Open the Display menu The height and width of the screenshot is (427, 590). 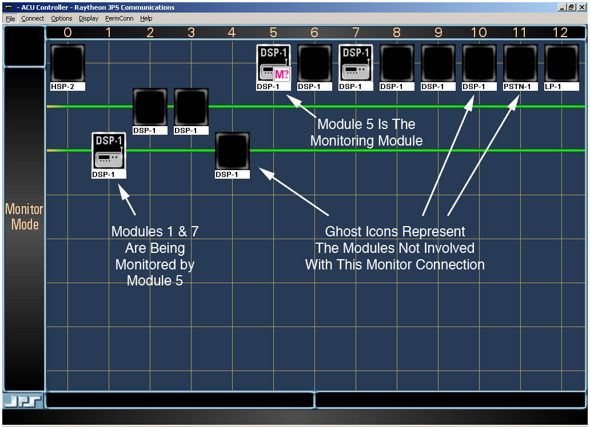click(x=89, y=18)
